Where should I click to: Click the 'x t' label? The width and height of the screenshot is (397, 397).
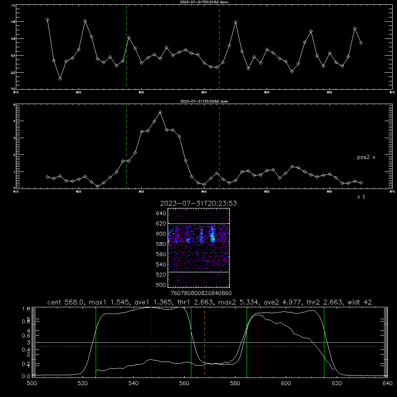(361, 197)
